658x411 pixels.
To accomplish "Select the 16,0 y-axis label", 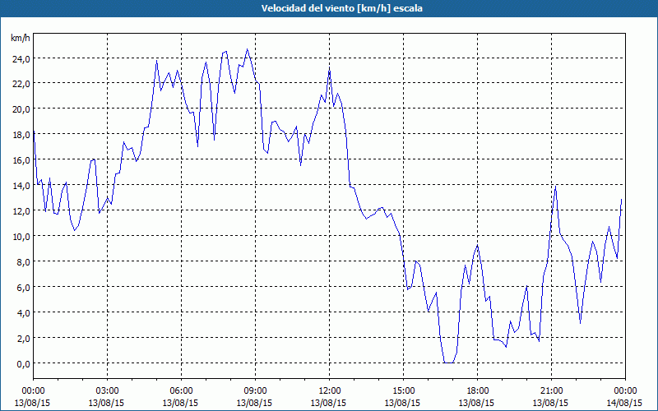I will [23, 160].
